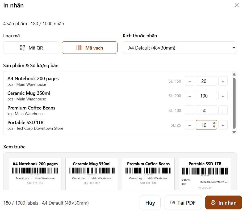
Task: Increase quantity for A4 Notebook 200 pages
Action: pos(223,81)
